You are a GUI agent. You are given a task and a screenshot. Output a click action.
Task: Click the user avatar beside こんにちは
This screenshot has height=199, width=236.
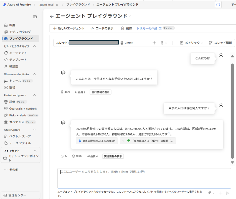click(221, 55)
